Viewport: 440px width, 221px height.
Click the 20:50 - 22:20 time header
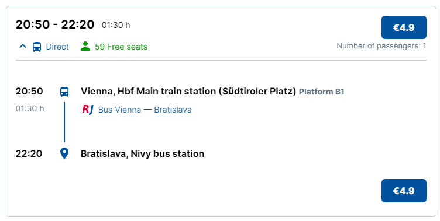[x=55, y=24]
